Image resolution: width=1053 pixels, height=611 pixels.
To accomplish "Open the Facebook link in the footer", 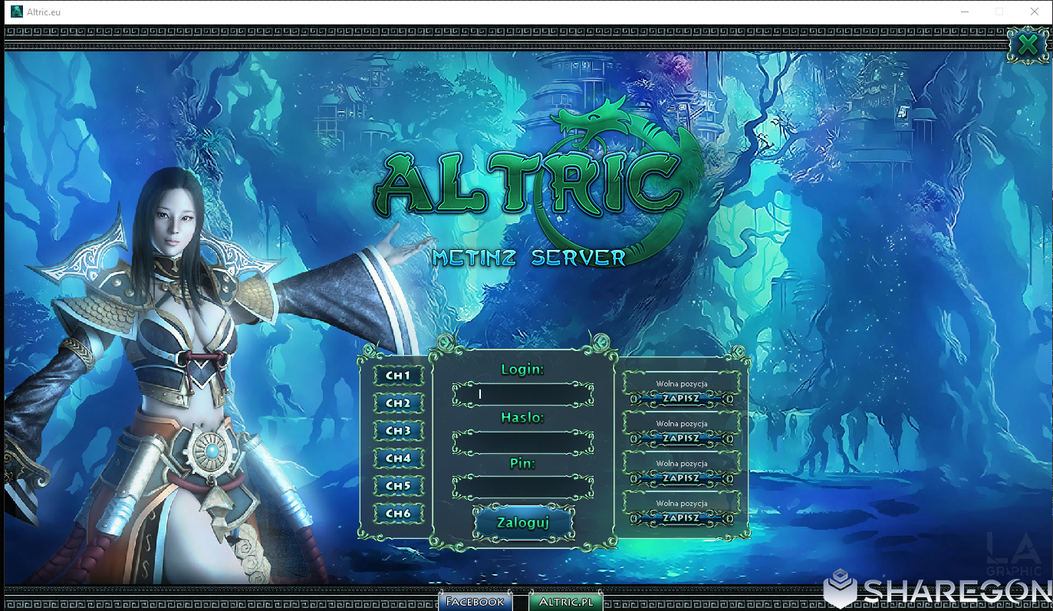I will point(475,602).
